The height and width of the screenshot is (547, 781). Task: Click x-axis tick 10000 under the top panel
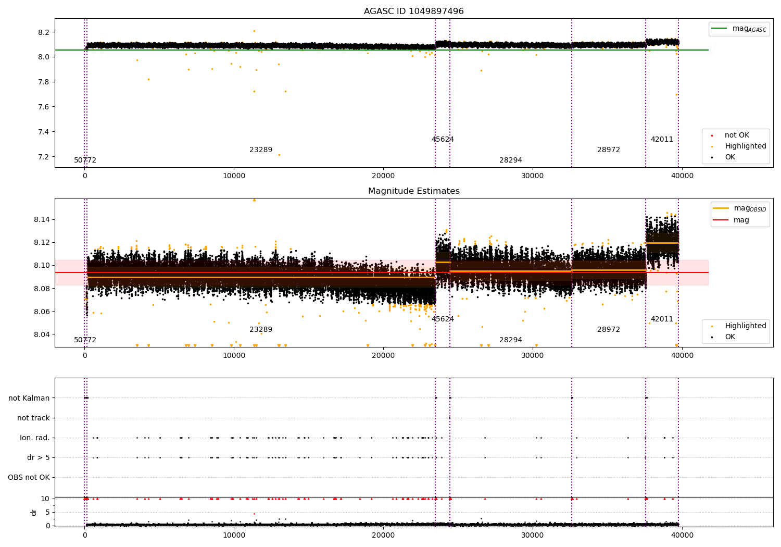tap(234, 176)
